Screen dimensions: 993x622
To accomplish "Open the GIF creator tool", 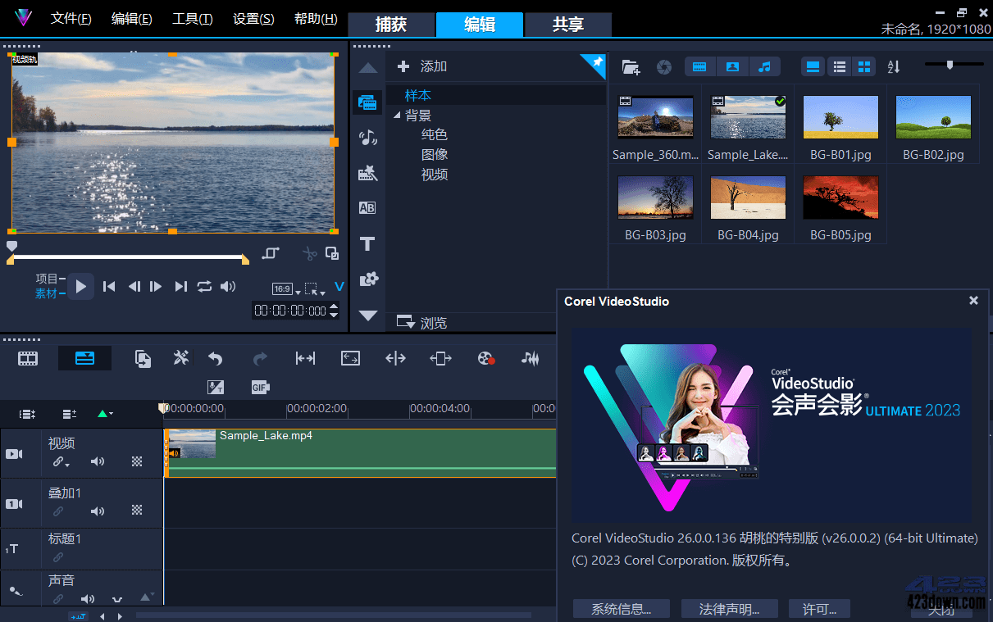I will coord(260,386).
